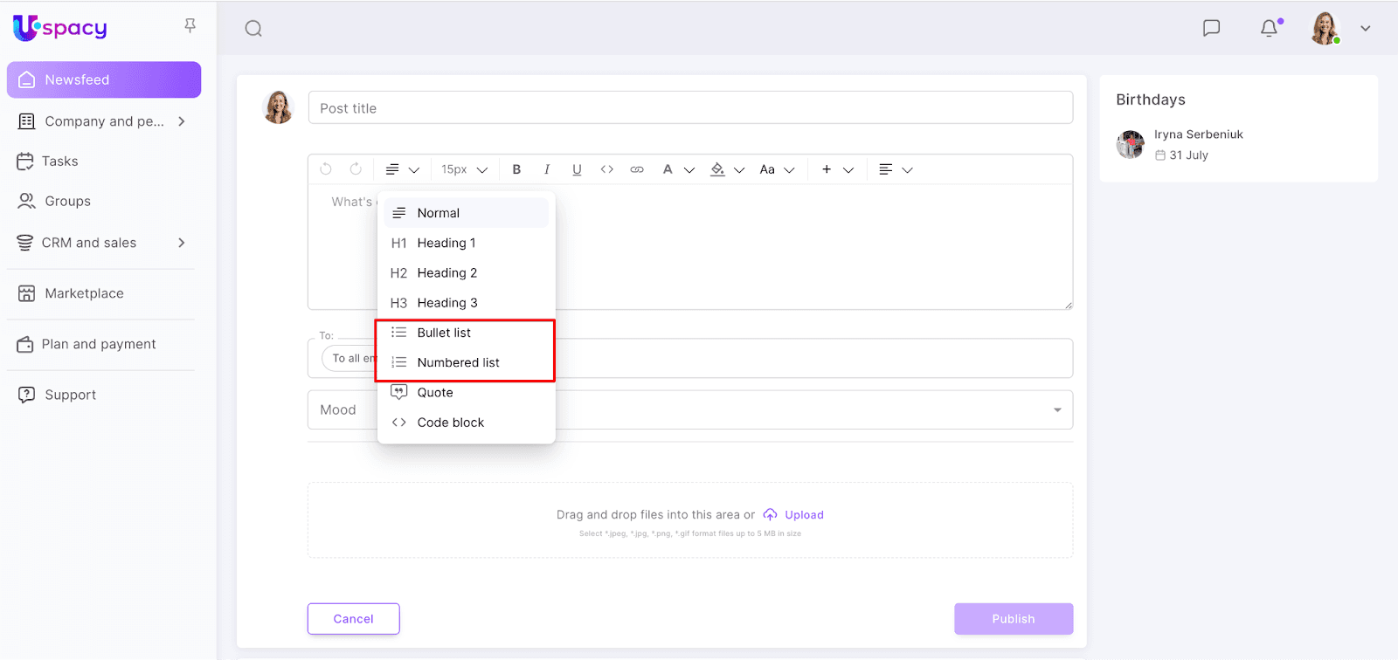This screenshot has height=660, width=1398.
Task: Select Code block option
Action: tap(450, 423)
